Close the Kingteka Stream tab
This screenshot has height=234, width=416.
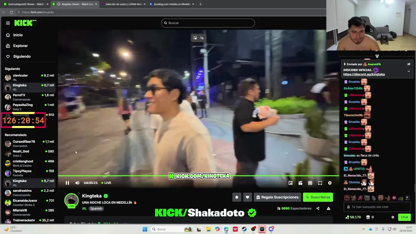(x=96, y=4)
